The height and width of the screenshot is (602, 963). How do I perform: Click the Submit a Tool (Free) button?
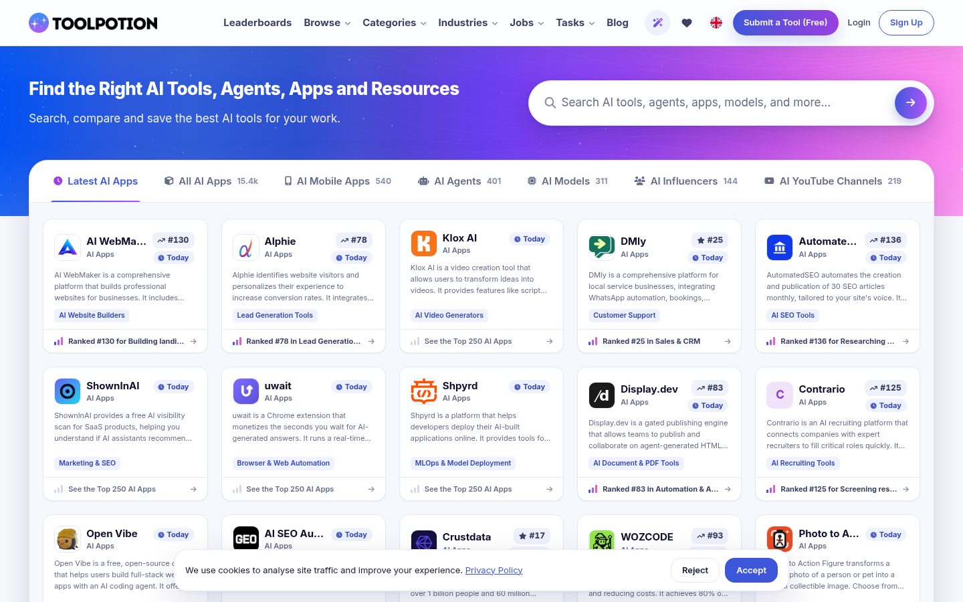pos(786,23)
